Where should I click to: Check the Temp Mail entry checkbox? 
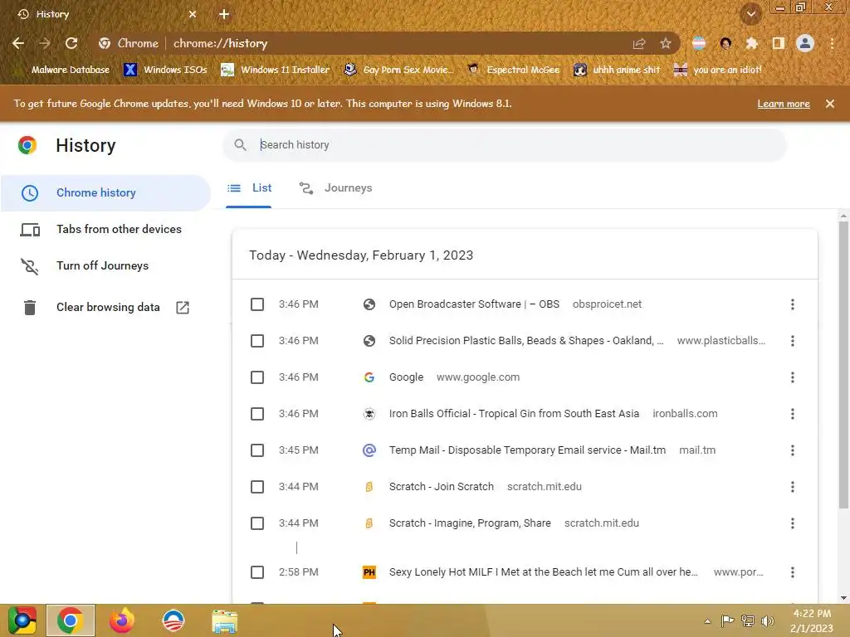257,450
